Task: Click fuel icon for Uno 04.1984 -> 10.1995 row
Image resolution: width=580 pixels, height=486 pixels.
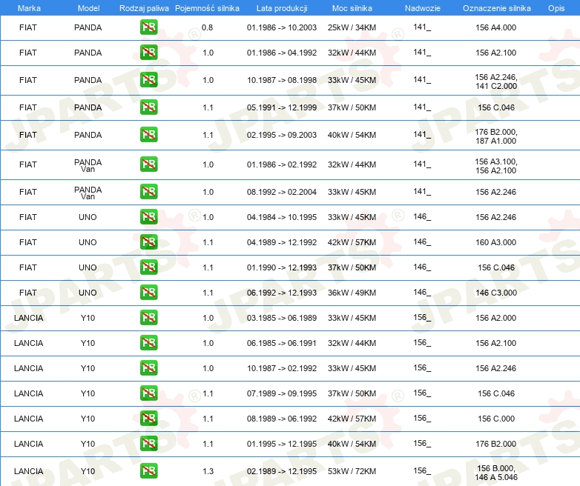Action: click(148, 216)
